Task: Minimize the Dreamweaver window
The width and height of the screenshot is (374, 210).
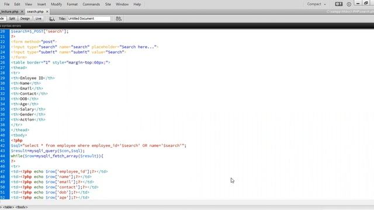Action: click(x=358, y=3)
